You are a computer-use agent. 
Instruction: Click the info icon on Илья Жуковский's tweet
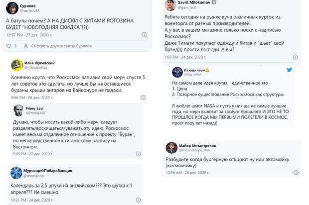click(x=143, y=98)
